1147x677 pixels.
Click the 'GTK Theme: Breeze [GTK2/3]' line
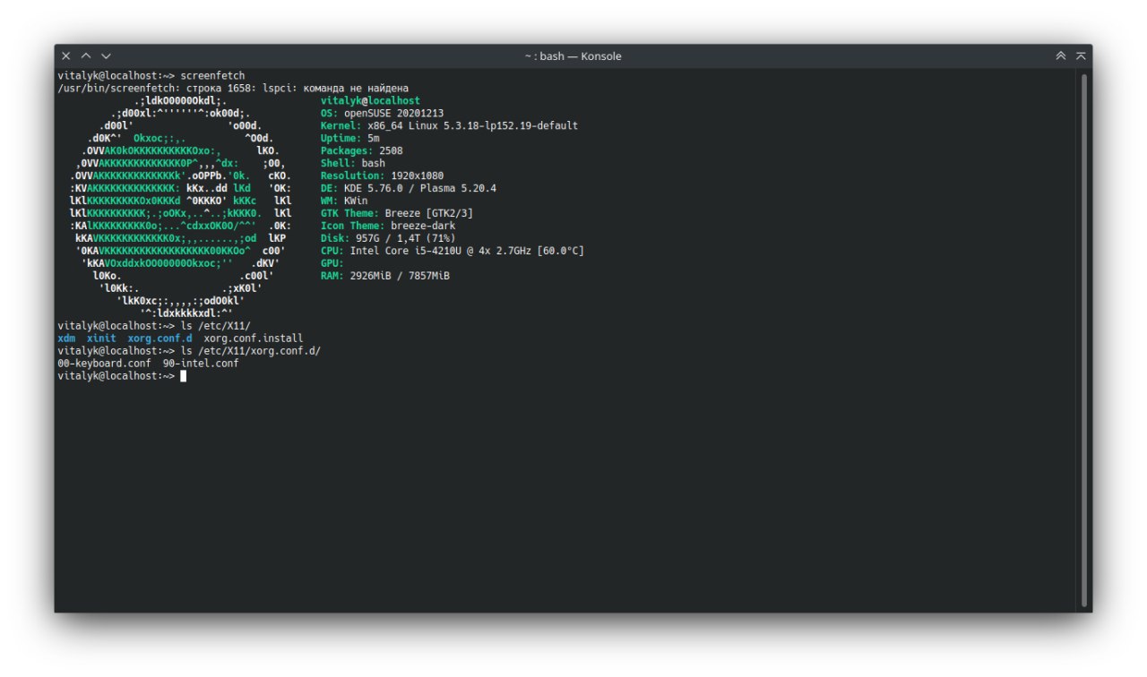397,213
